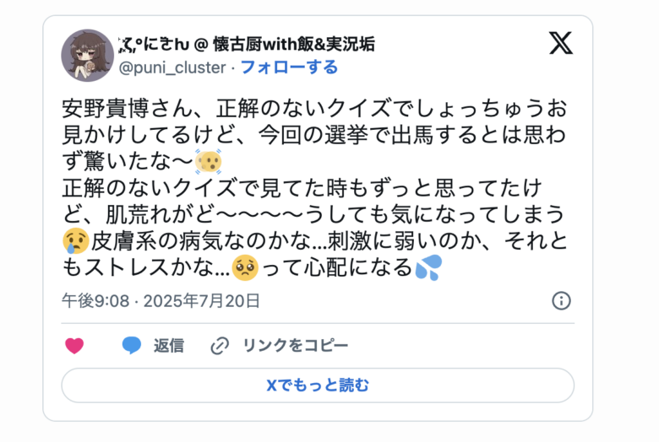Open the info circle icon
This screenshot has height=442, width=659.
click(561, 301)
